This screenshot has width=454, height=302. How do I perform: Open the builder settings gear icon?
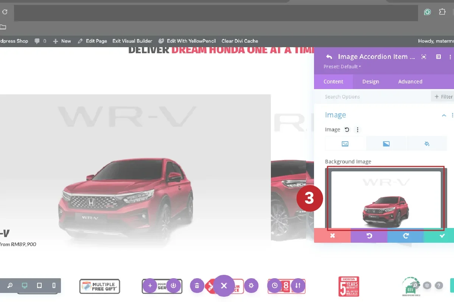point(251,286)
